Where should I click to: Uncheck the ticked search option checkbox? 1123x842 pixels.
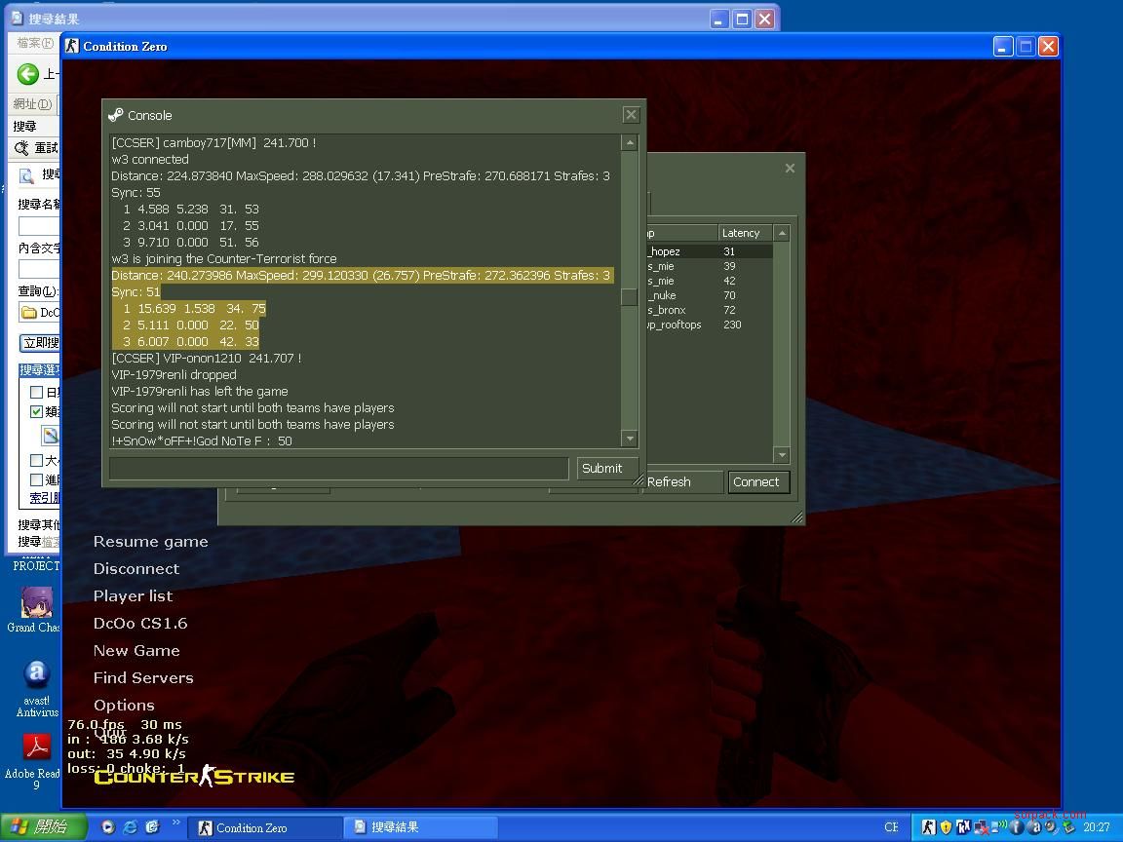pyautogui.click(x=37, y=411)
